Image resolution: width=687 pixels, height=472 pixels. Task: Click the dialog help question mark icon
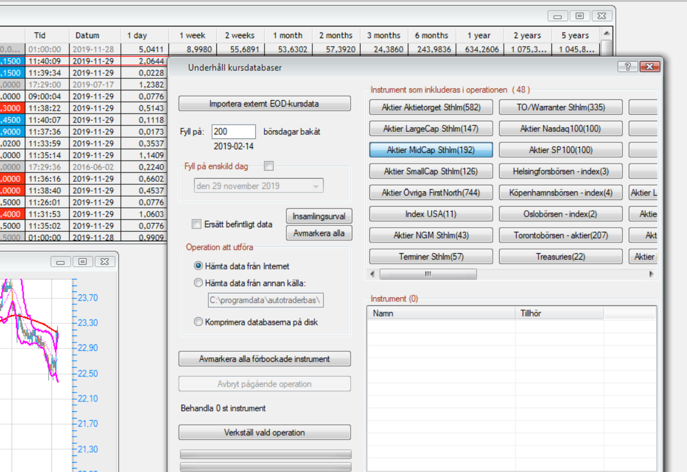tap(627, 67)
